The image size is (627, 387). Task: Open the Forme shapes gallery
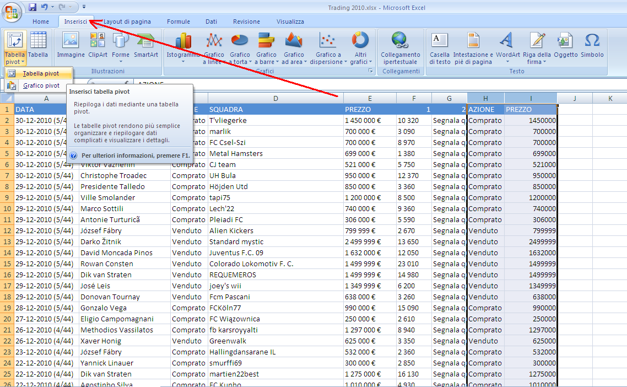pos(120,47)
